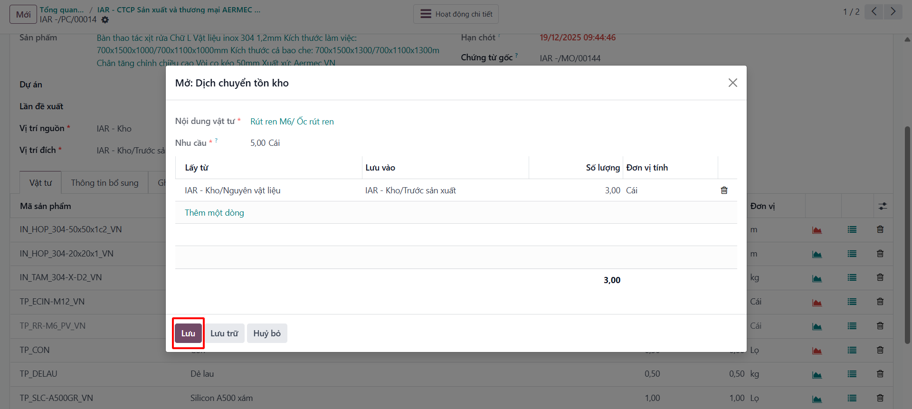The image size is (912, 409).
Task: Open Hoạt động chi tiết button
Action: coord(456,14)
